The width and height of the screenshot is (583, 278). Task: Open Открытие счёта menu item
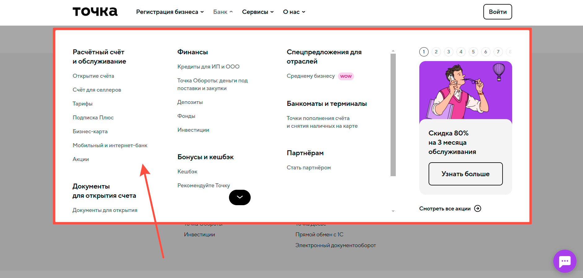(x=93, y=76)
